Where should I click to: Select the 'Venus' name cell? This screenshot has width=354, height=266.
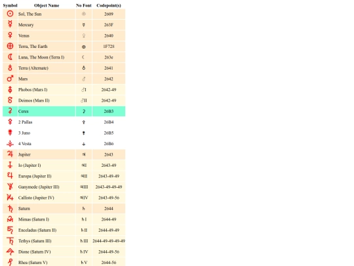pyautogui.click(x=47, y=35)
